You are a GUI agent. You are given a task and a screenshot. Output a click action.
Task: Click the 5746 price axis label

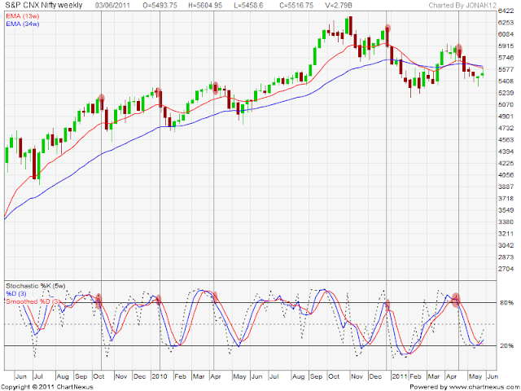[506, 58]
